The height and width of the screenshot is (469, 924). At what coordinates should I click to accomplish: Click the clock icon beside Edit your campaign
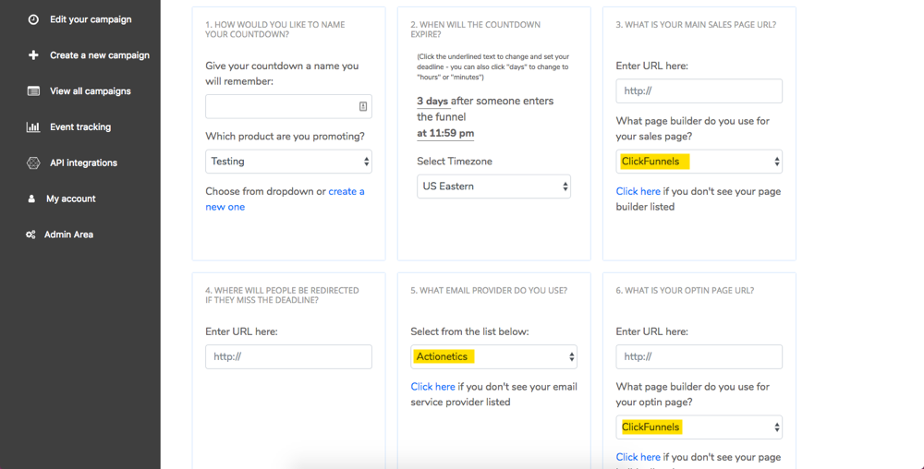[x=33, y=19]
